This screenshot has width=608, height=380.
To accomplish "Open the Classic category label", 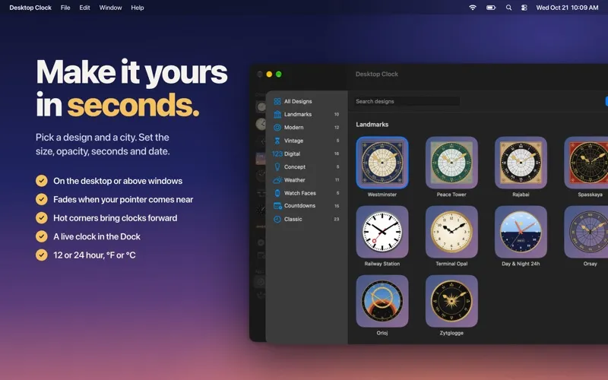I will click(x=293, y=219).
